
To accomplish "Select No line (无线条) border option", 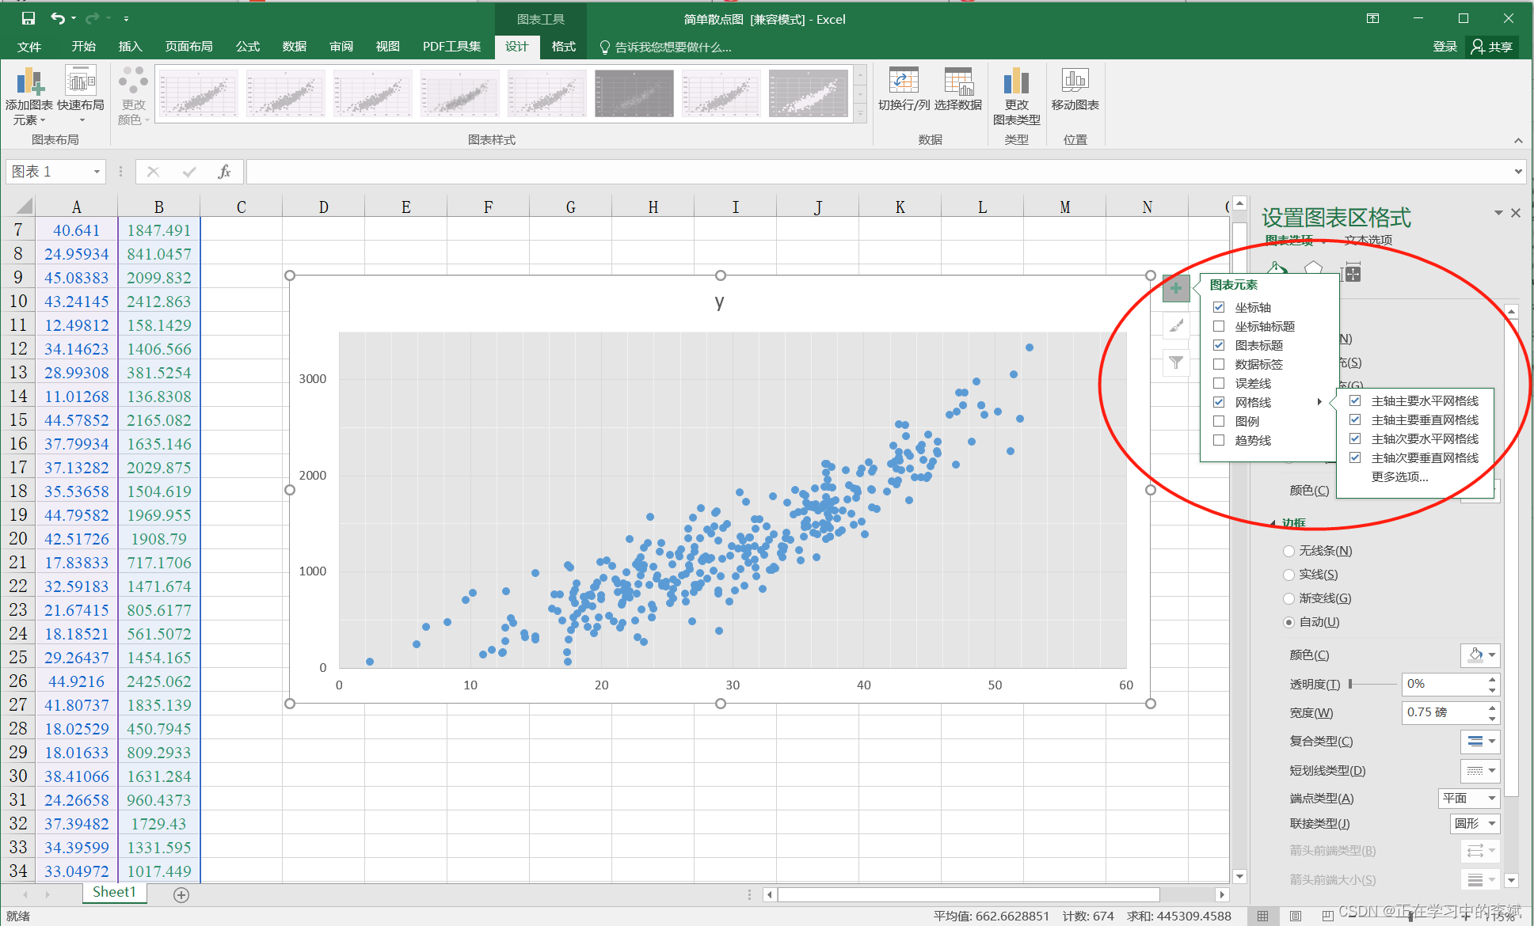I will click(1288, 551).
